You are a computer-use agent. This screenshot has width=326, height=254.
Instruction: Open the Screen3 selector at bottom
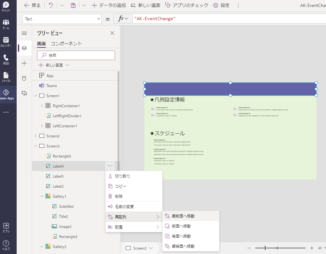tap(140, 248)
